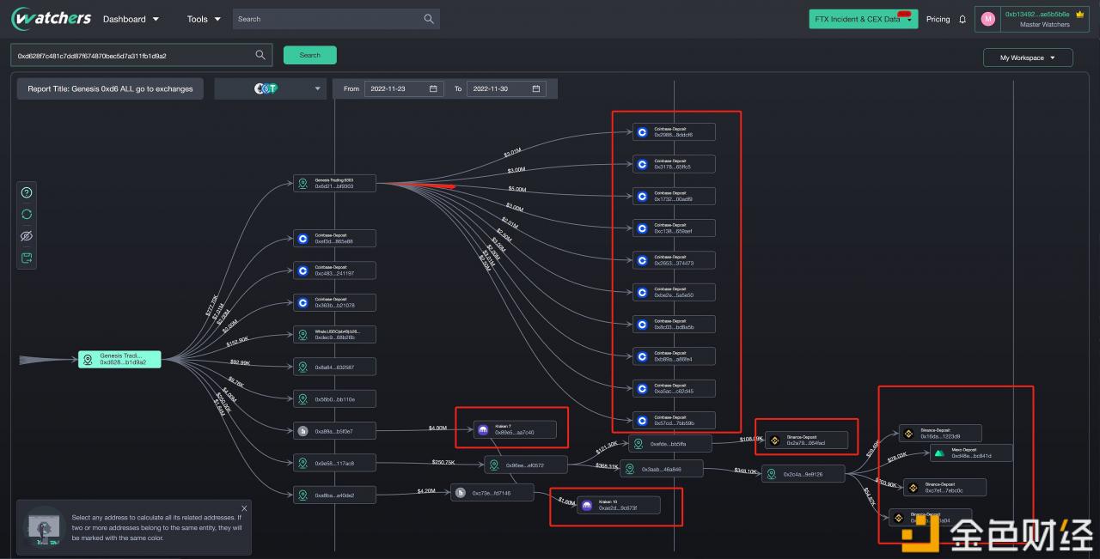Image resolution: width=1100 pixels, height=559 pixels.
Task: Open the From date field 2022-11-23
Action: pyautogui.click(x=404, y=88)
